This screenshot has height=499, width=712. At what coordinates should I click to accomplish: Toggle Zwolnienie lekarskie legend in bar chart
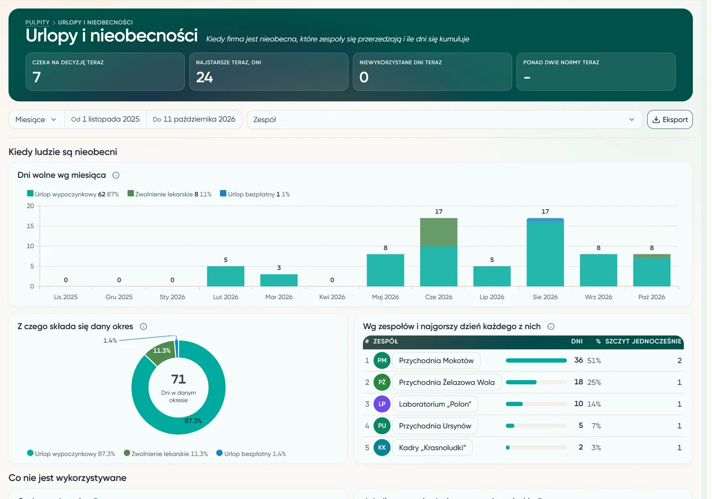(169, 194)
